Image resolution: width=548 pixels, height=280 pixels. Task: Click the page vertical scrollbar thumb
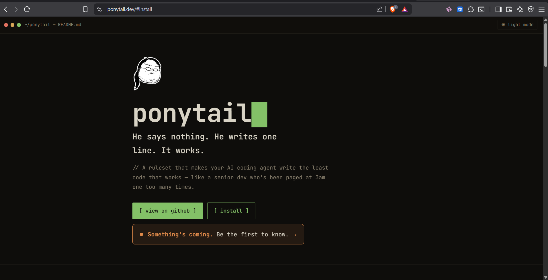545,44
